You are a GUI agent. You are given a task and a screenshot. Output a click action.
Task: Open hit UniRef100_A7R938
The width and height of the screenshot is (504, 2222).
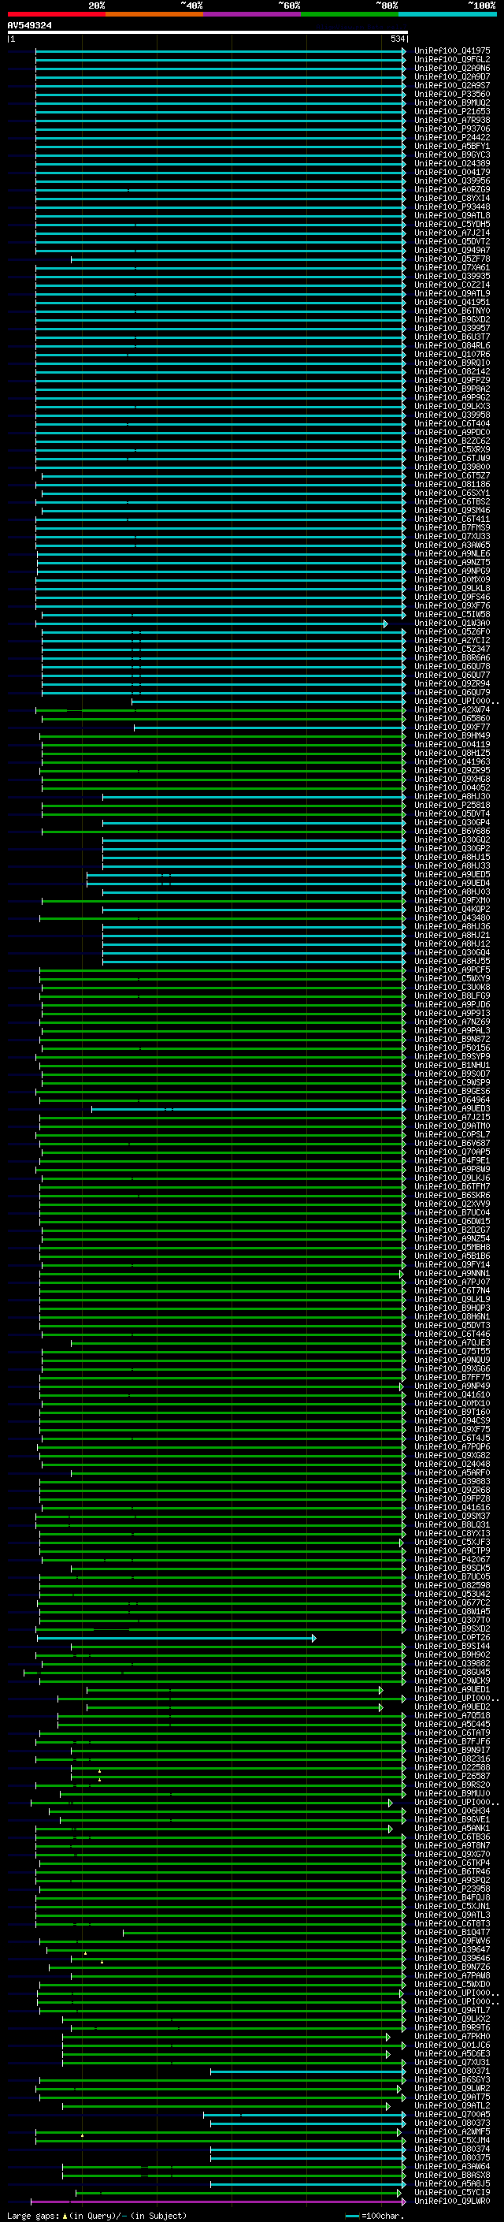coord(452,120)
